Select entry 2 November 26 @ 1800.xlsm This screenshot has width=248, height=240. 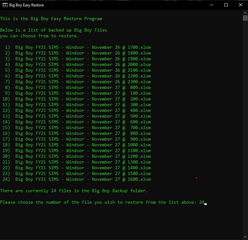point(78,53)
